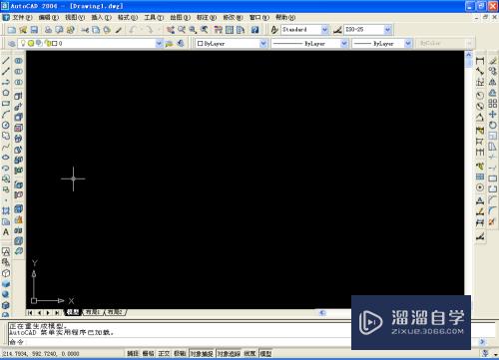
Task: Toggle 线宽 lineweight display in status bar
Action: (250, 353)
